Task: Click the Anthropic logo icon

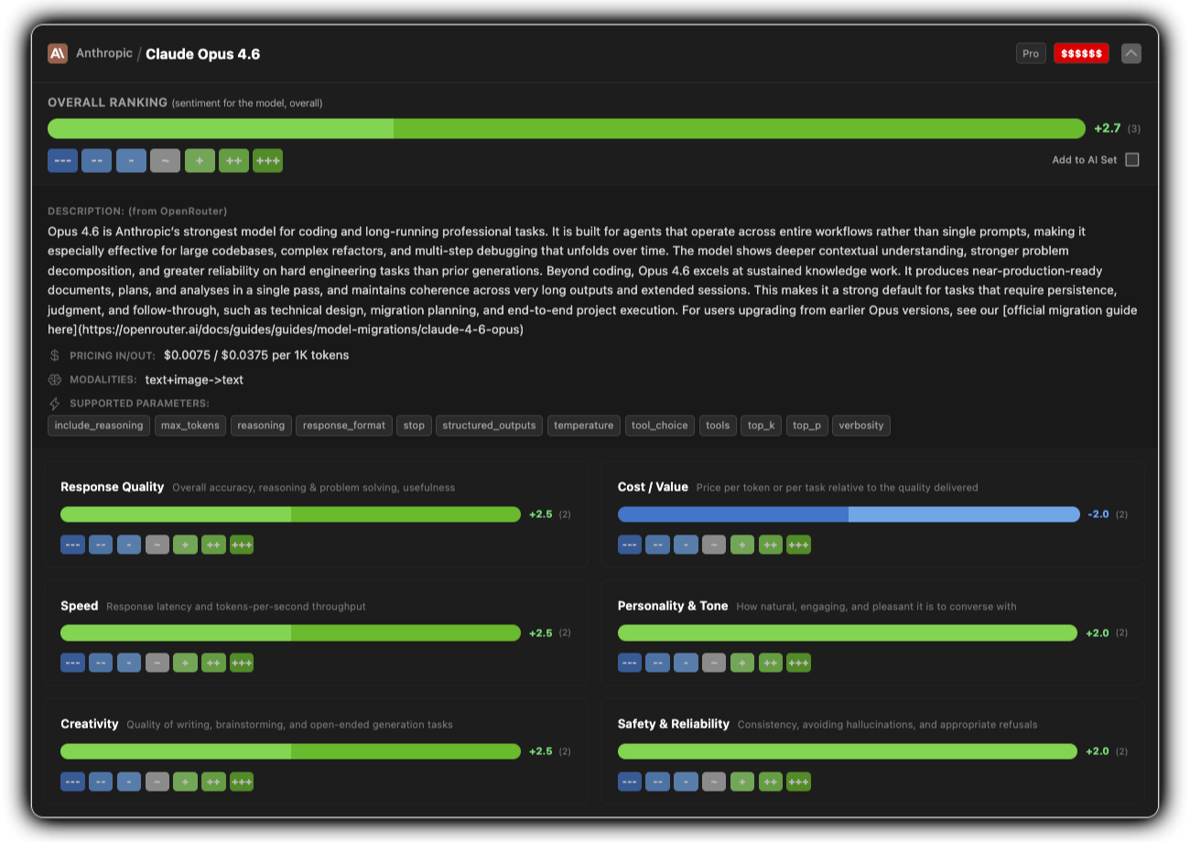Action: 58,54
